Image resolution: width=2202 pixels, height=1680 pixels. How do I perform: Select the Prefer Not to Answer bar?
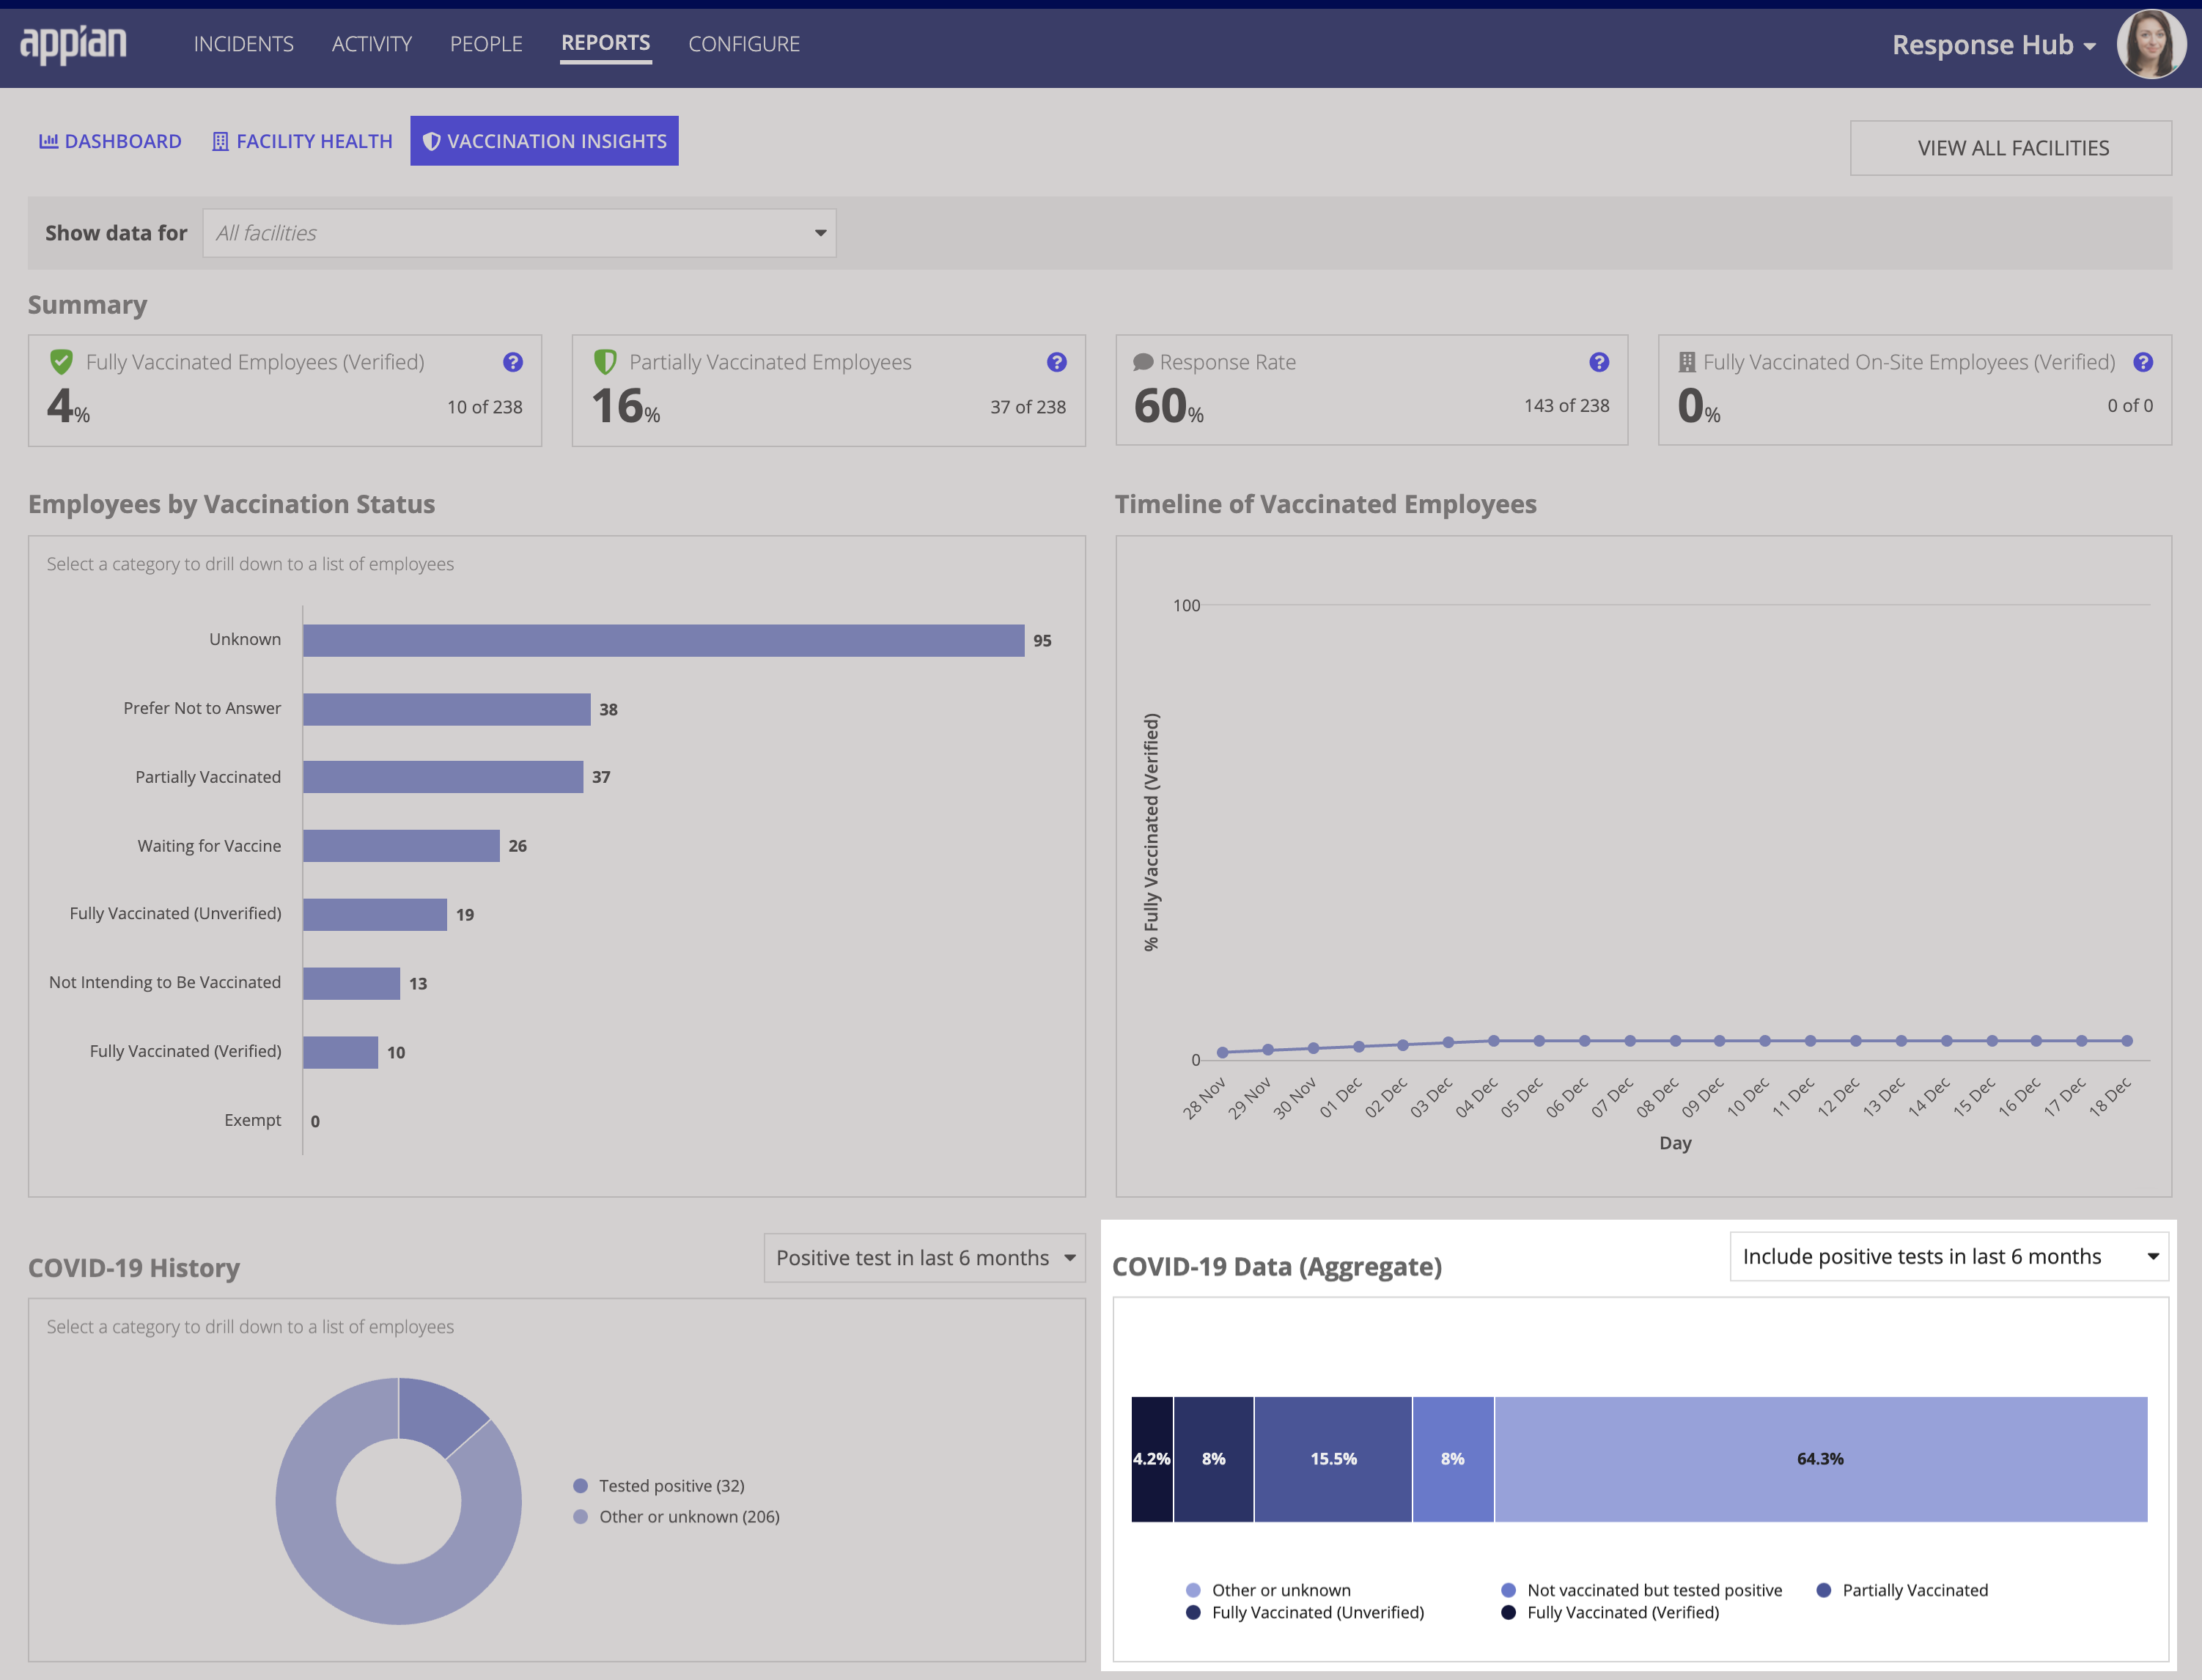[x=446, y=709]
